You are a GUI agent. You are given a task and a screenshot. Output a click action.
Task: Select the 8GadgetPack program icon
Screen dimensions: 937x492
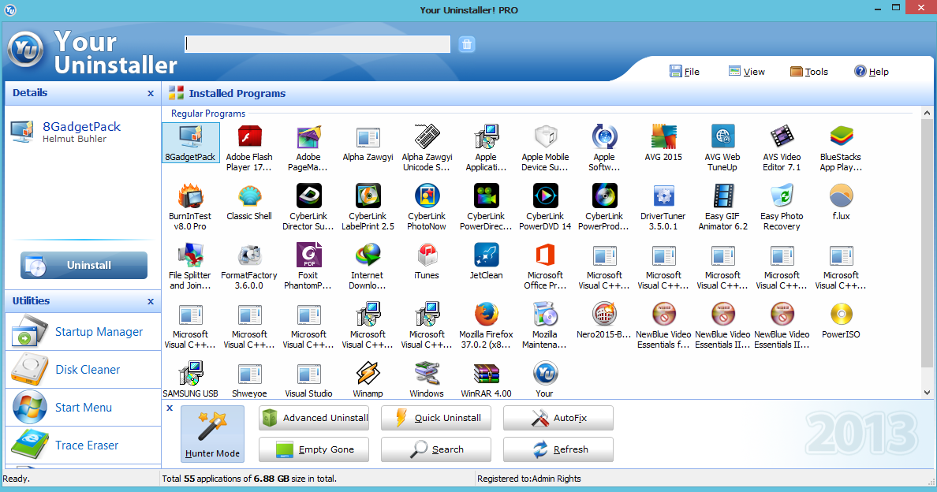(x=190, y=137)
